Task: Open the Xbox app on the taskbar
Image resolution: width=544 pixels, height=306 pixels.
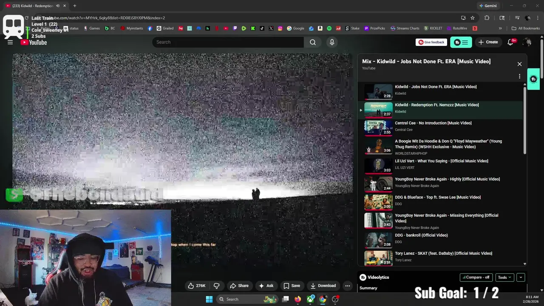Action: coord(311,299)
